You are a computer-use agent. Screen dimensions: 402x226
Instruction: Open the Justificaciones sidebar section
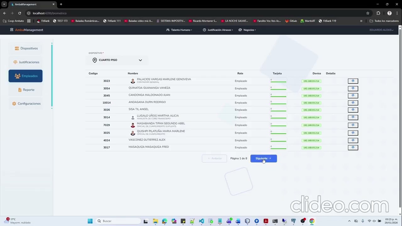click(26, 62)
